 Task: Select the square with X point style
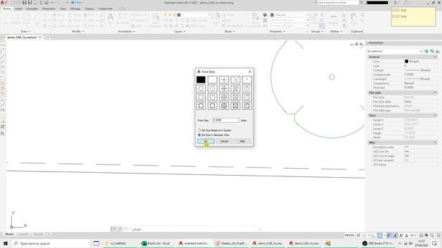236,97
